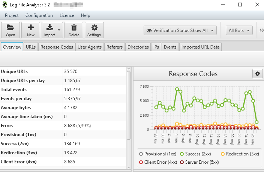Open the Configuration menu
Image resolution: width=264 pixels, height=172 pixels.
(x=39, y=15)
